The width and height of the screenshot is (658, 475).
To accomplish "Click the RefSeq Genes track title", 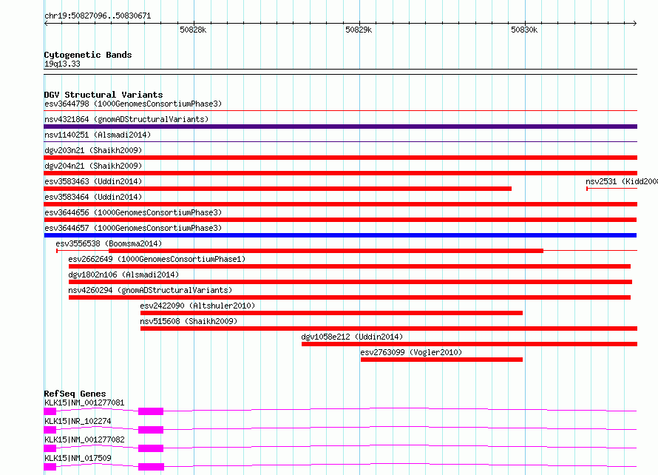I will click(75, 394).
